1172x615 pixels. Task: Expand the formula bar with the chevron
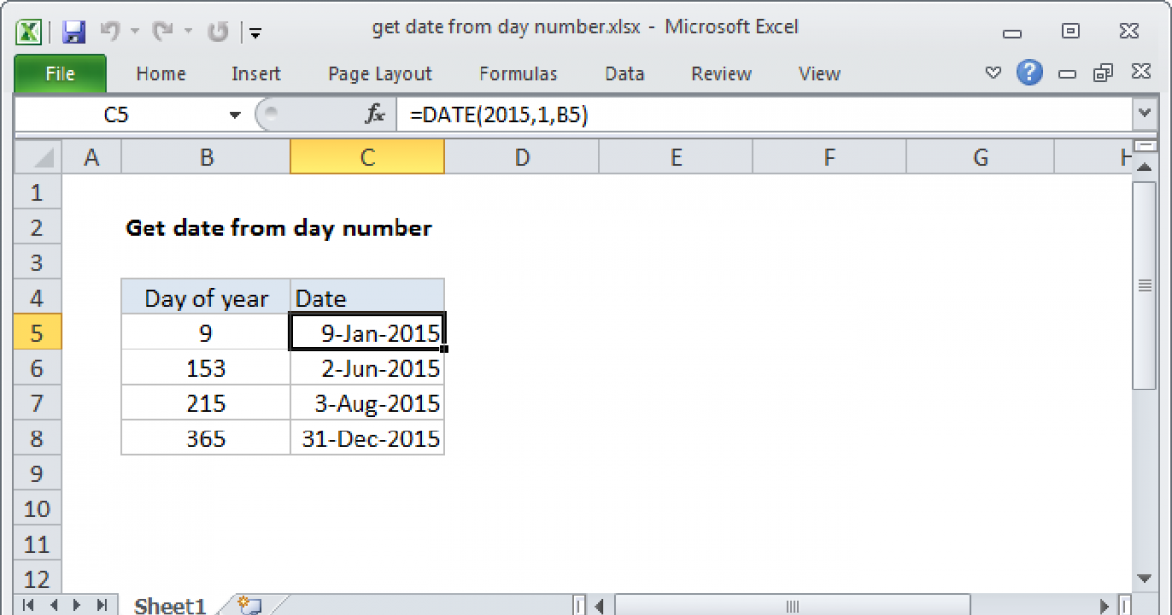tap(1145, 115)
